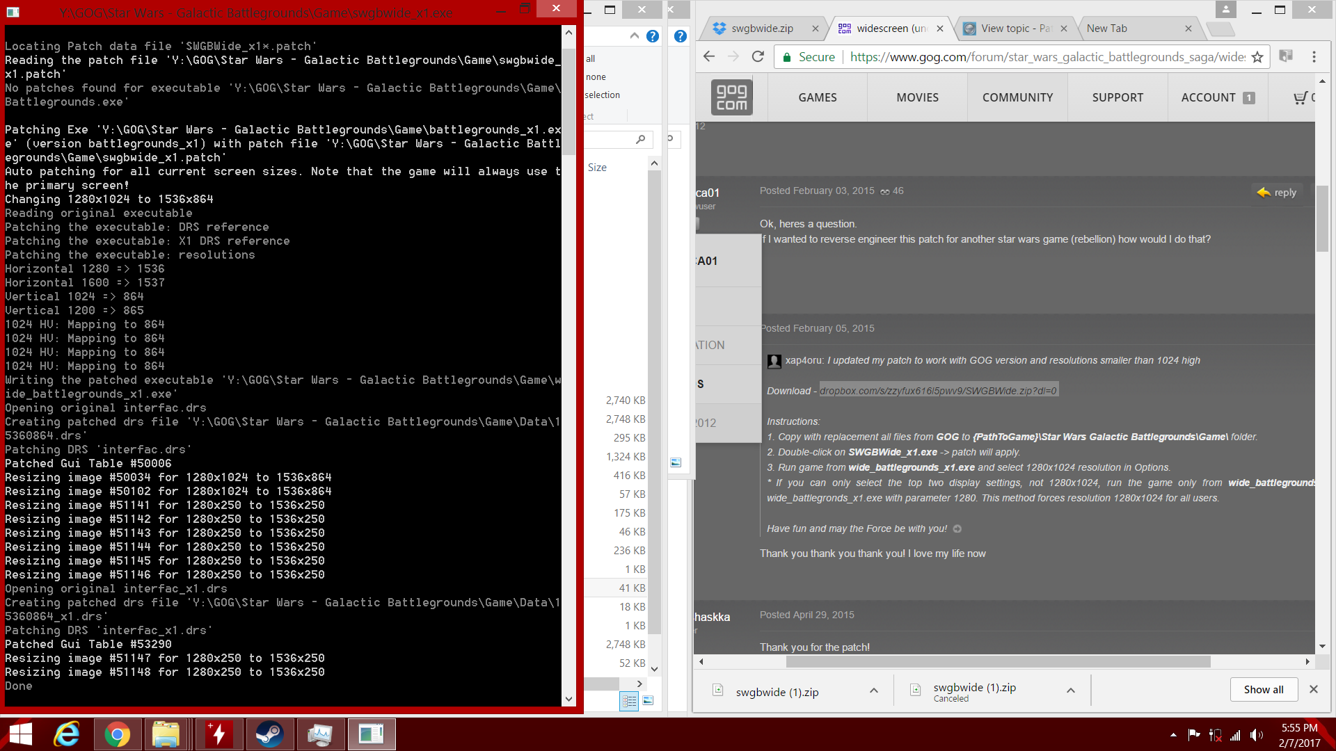Open the Windows Start button
Viewport: 1336px width, 751px height.
pyautogui.click(x=21, y=734)
